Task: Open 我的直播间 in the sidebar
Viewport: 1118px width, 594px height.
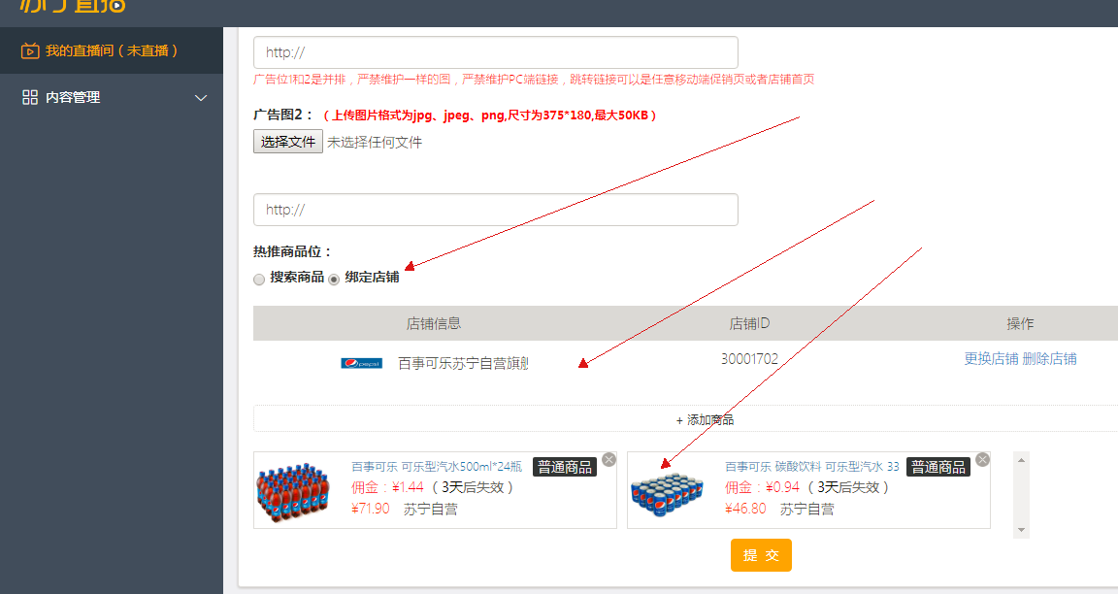Action: pyautogui.click(x=112, y=50)
